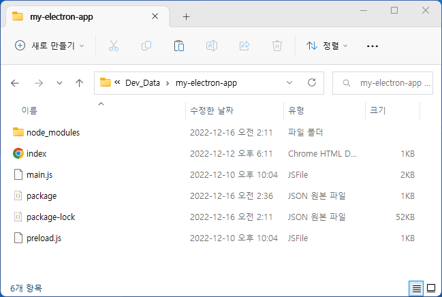Refresh the current folder view
The height and width of the screenshot is (297, 442).
pos(312,82)
